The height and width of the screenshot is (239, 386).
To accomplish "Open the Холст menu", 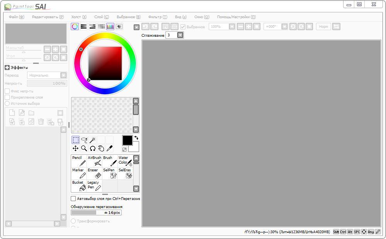I will tap(79, 17).
